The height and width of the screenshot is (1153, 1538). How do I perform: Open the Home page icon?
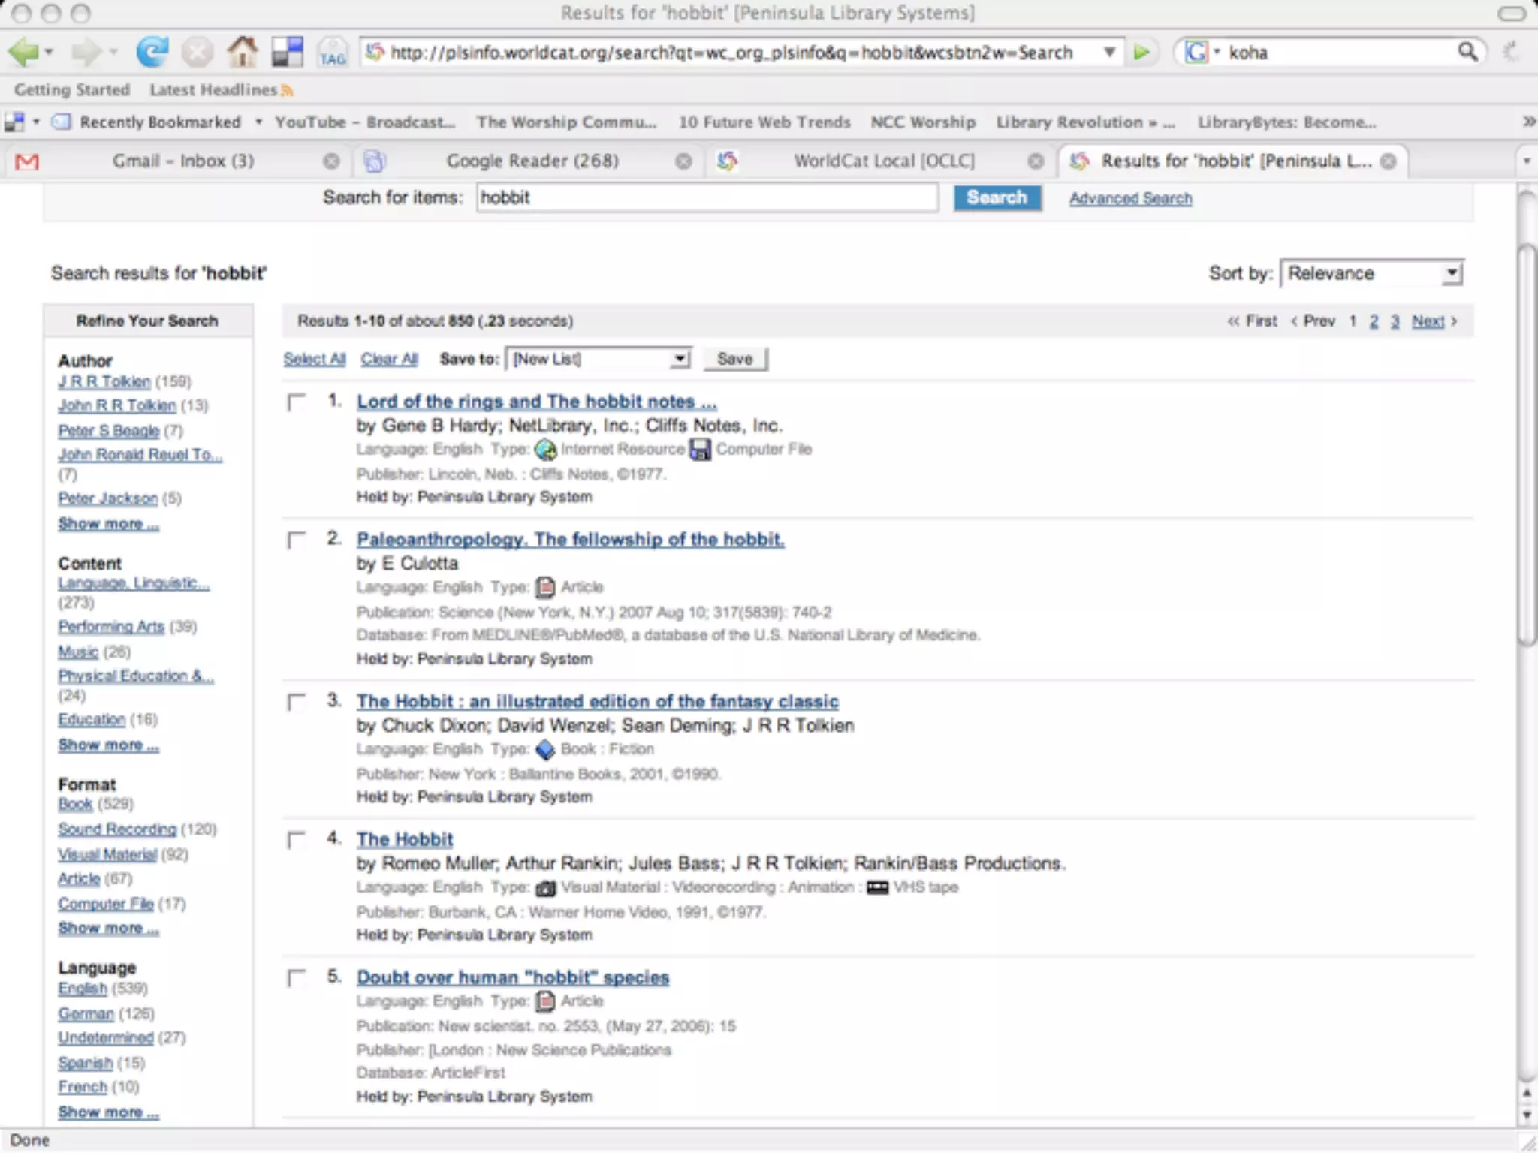[242, 53]
